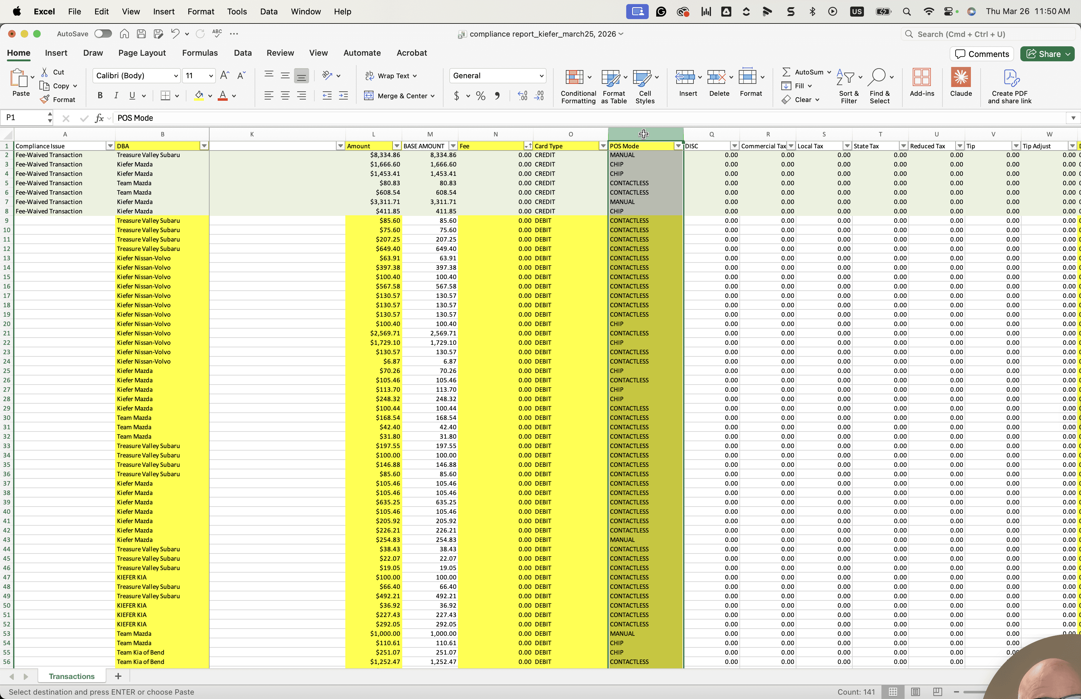
Task: Click the Increase Indent icon
Action: (x=343, y=95)
